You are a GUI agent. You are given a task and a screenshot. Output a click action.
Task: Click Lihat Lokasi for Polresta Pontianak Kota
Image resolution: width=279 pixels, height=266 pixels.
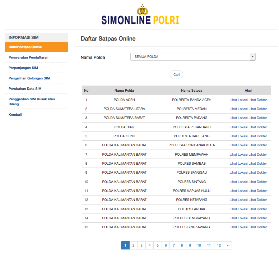[238, 145]
